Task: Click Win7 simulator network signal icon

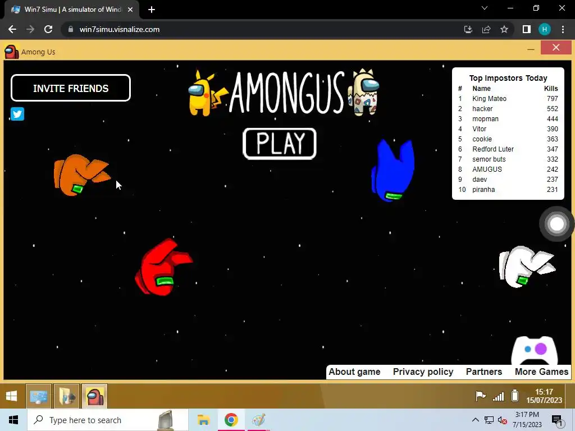Action: coord(499,396)
